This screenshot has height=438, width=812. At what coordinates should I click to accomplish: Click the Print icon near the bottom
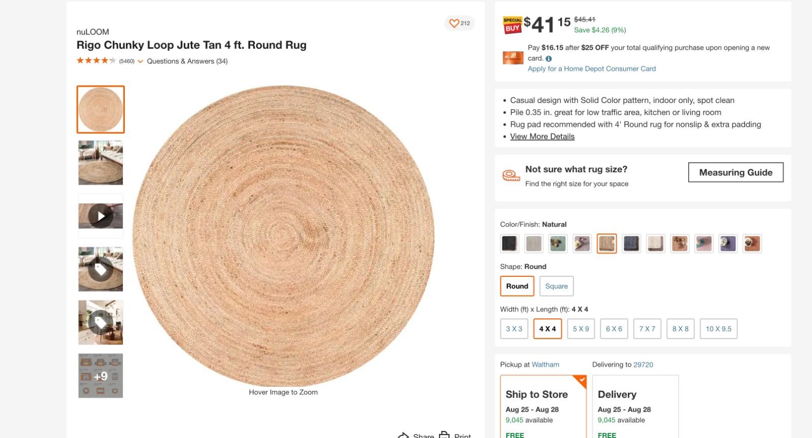(x=445, y=435)
